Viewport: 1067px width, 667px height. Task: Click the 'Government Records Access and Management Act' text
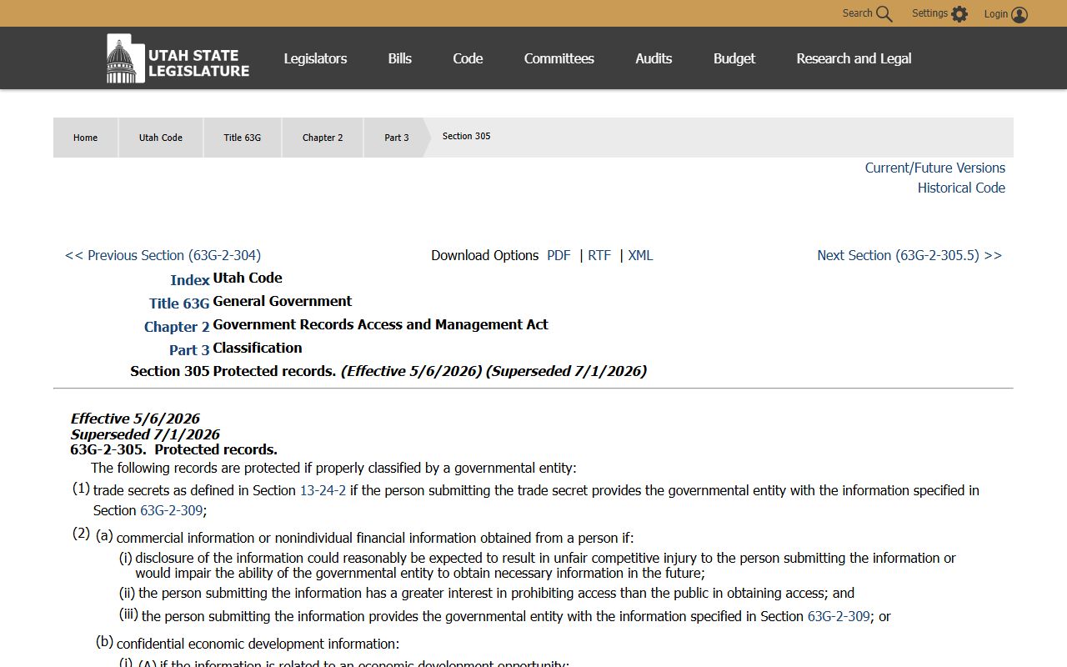click(x=380, y=324)
